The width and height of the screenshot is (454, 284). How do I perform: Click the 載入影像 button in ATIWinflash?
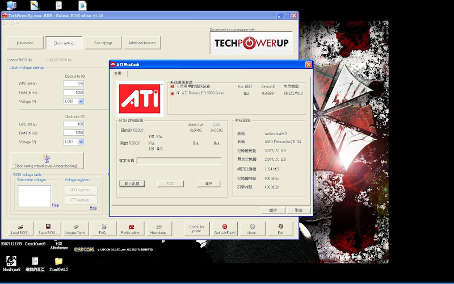pyautogui.click(x=132, y=183)
